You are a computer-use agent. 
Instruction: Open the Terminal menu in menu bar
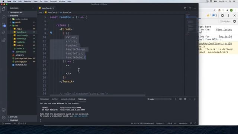53,1
